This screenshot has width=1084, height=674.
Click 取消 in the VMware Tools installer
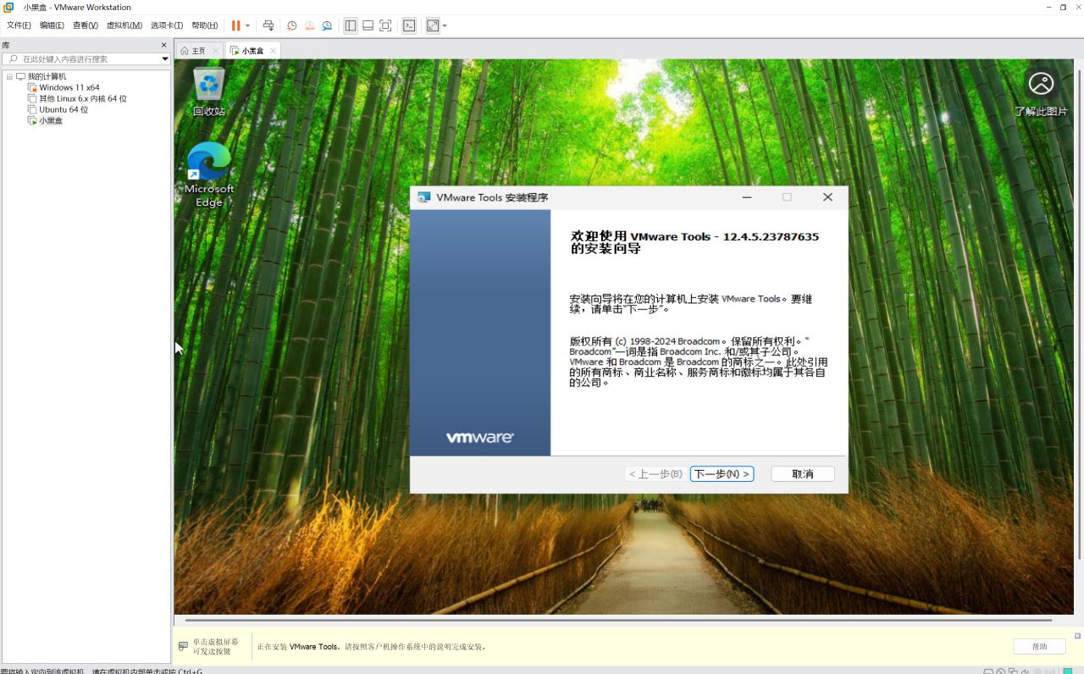point(803,474)
